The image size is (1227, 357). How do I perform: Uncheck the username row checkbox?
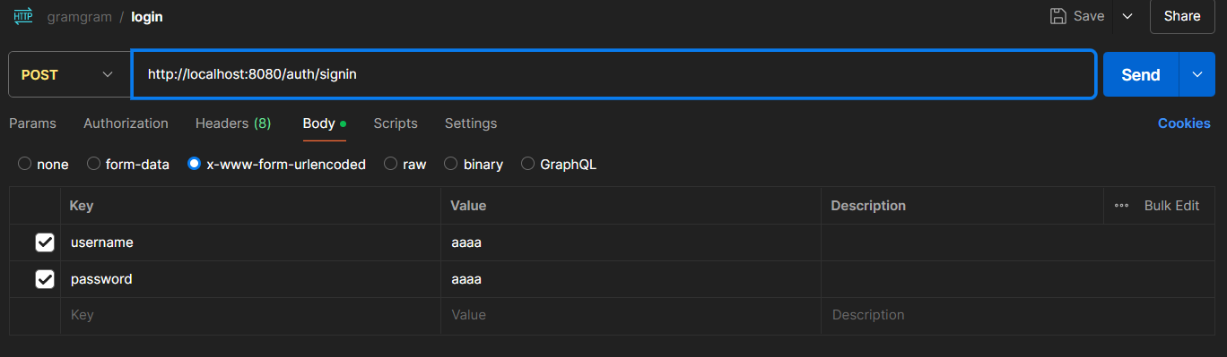[x=44, y=242]
